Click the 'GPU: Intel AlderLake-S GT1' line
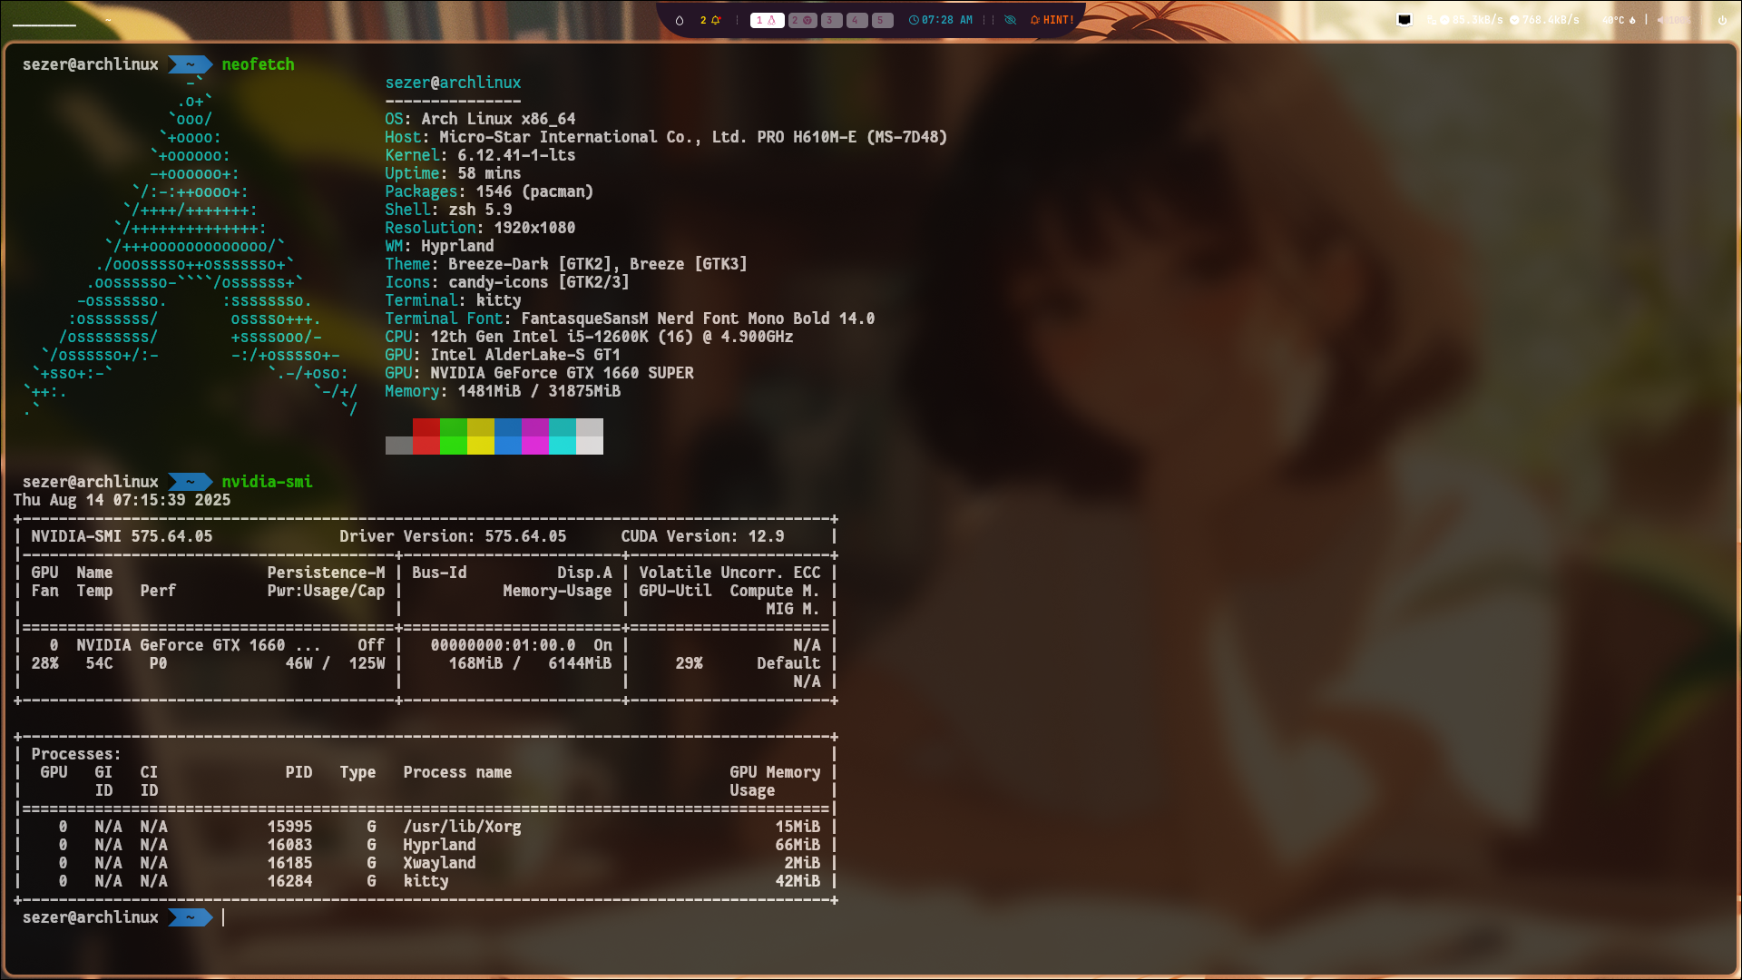This screenshot has width=1742, height=980. pyautogui.click(x=503, y=355)
